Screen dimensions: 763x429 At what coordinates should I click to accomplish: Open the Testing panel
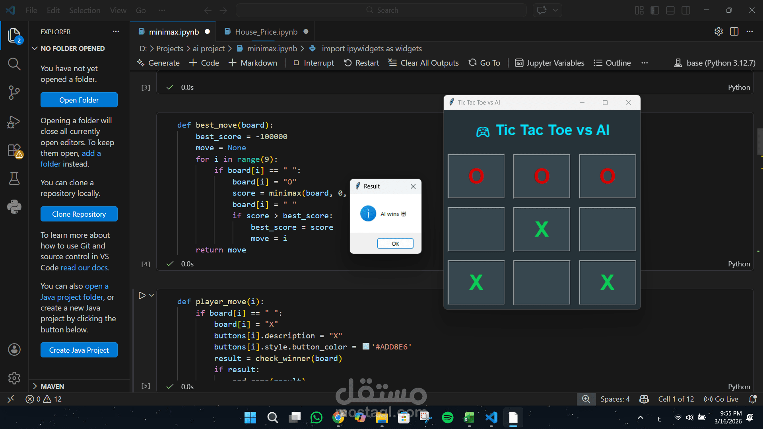click(14, 179)
